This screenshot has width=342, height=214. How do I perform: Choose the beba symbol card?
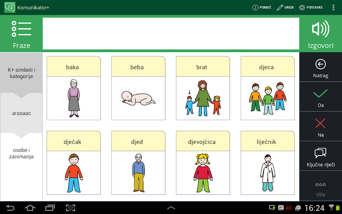(x=138, y=88)
